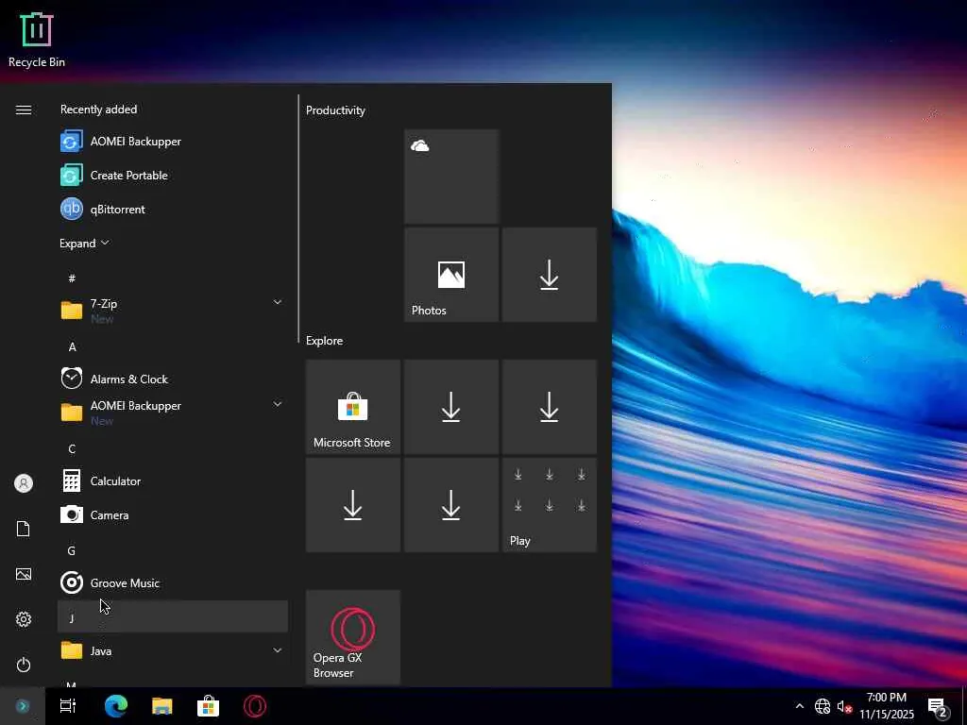
Task: Toggle the hamburger menu in Start
Action: click(x=24, y=110)
